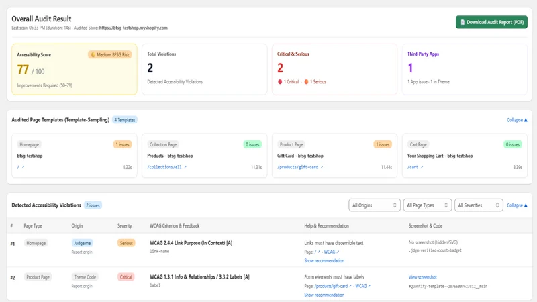Click the Severity column header
The height and width of the screenshot is (302, 537).
pyautogui.click(x=124, y=226)
